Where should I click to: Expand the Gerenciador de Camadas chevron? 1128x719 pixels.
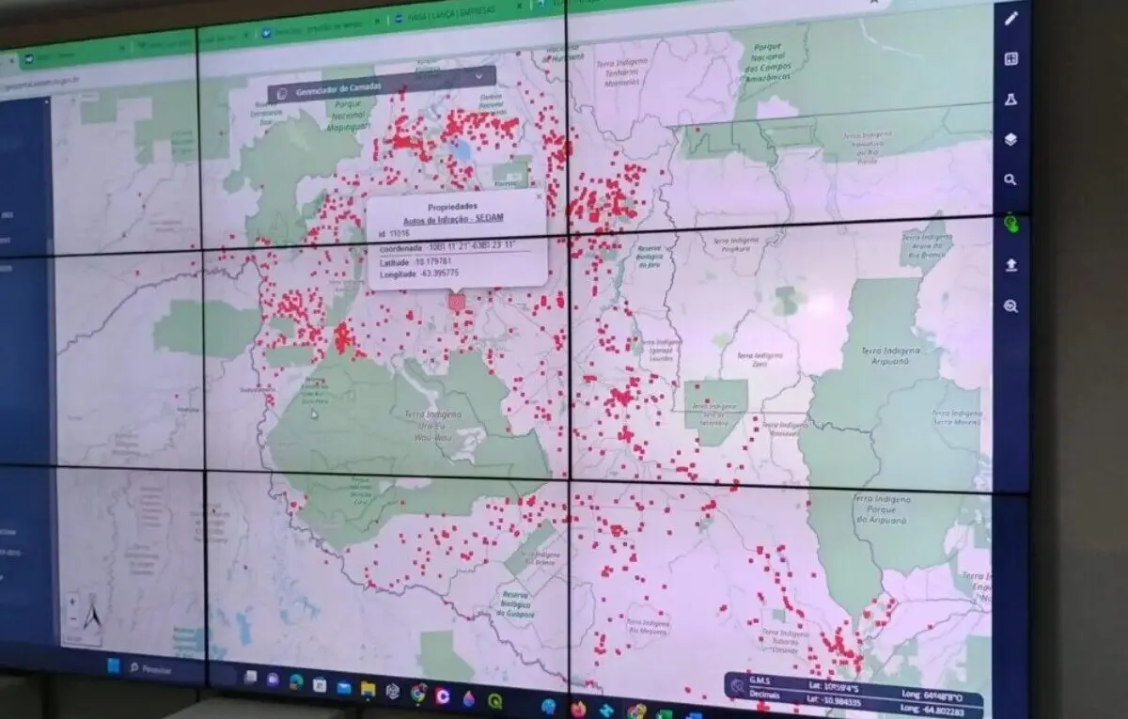tap(479, 75)
